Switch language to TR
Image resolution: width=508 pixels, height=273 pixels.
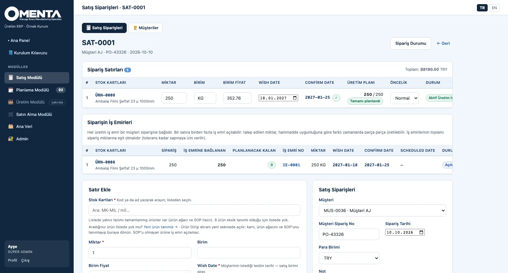[x=482, y=8]
